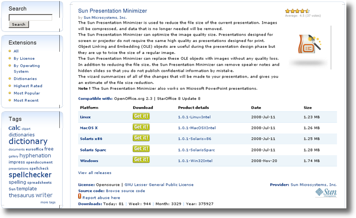Open the 1.0.1-Solarisx86 product details
The image size is (356, 218).
(x=194, y=138)
